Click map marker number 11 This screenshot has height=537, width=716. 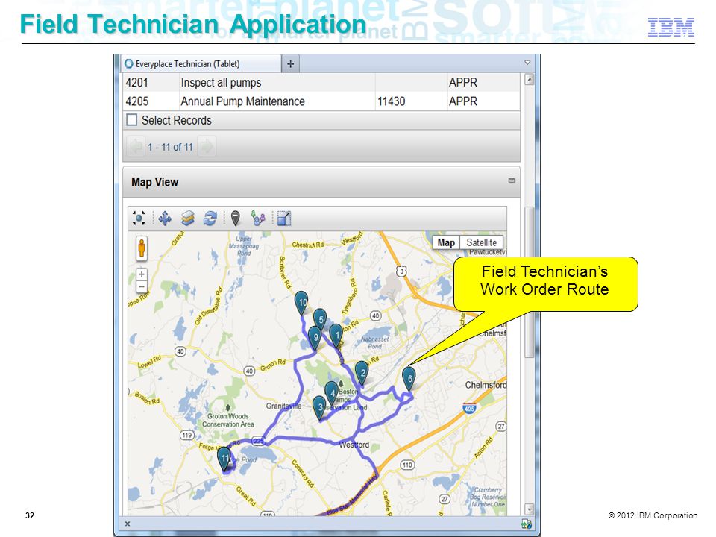pos(224,459)
